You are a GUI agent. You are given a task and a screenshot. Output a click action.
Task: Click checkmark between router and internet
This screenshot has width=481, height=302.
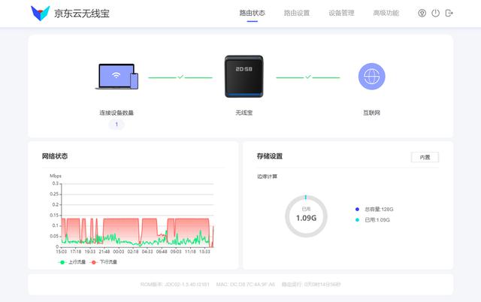click(307, 77)
